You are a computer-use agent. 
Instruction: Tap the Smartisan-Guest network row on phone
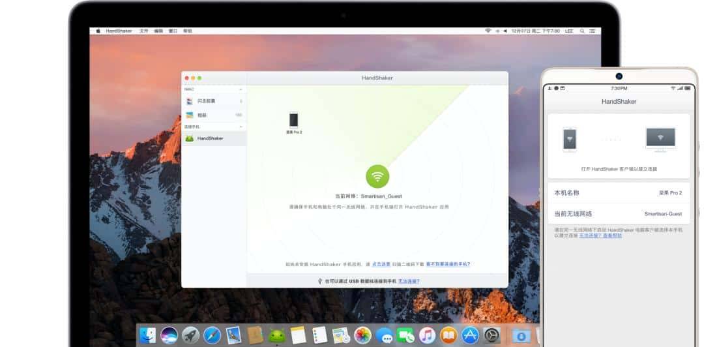pyautogui.click(x=618, y=214)
